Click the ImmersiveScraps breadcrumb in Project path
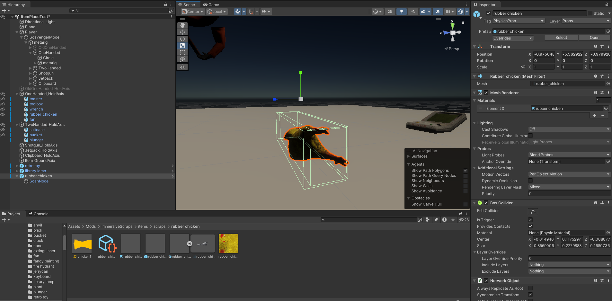Image resolution: width=612 pixels, height=301 pixels. click(x=117, y=226)
